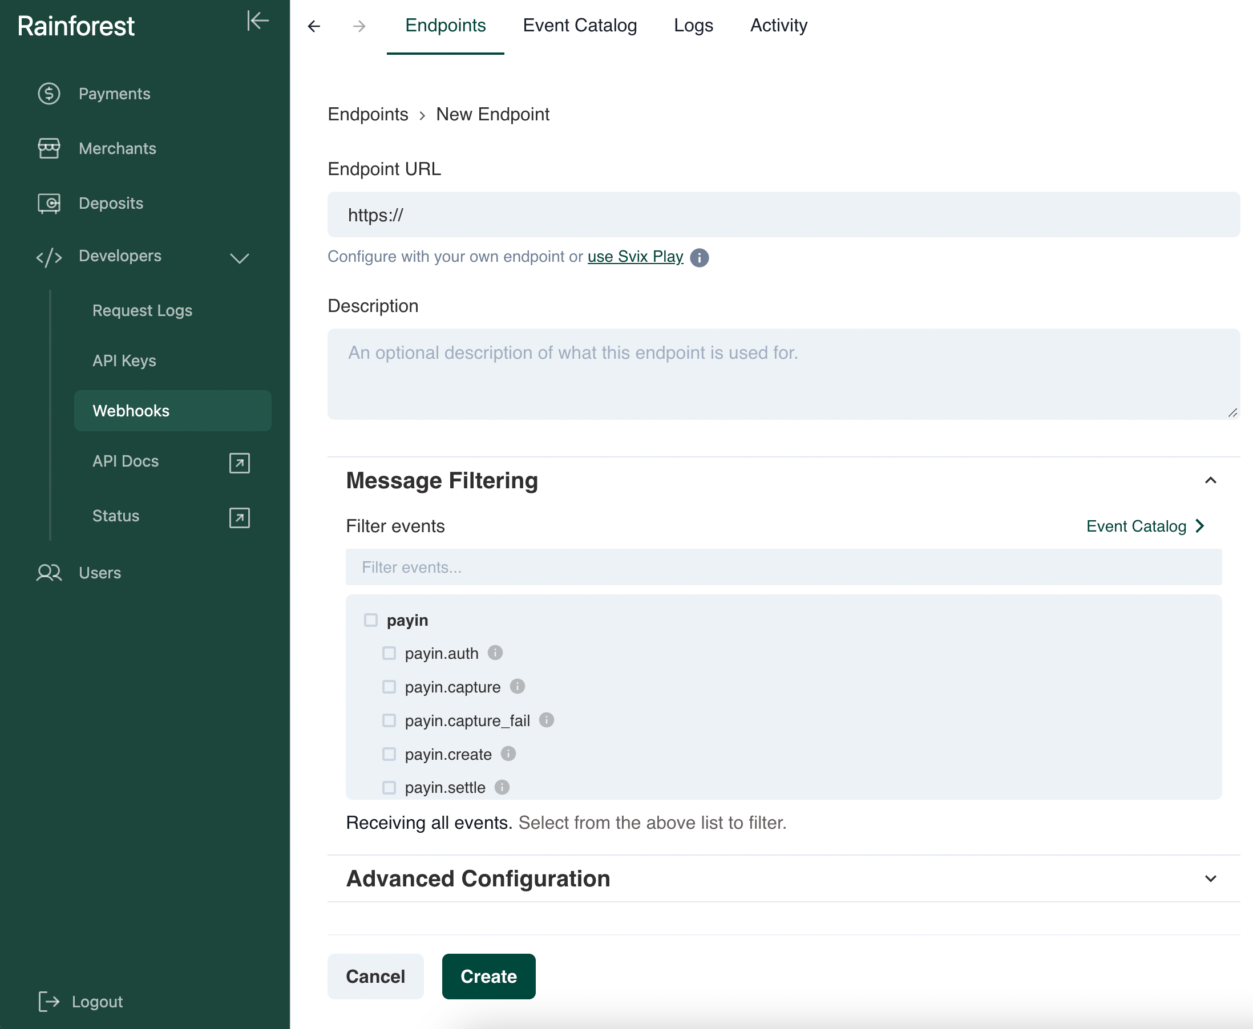This screenshot has height=1029, width=1253.
Task: Focus the Endpoint URL input field
Action: click(783, 214)
